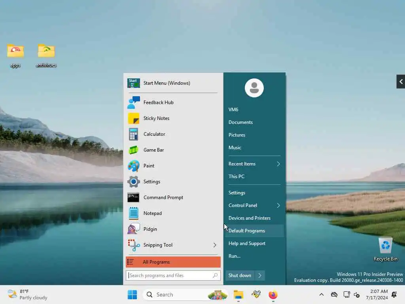Open the VM6 user folder link

click(x=233, y=110)
